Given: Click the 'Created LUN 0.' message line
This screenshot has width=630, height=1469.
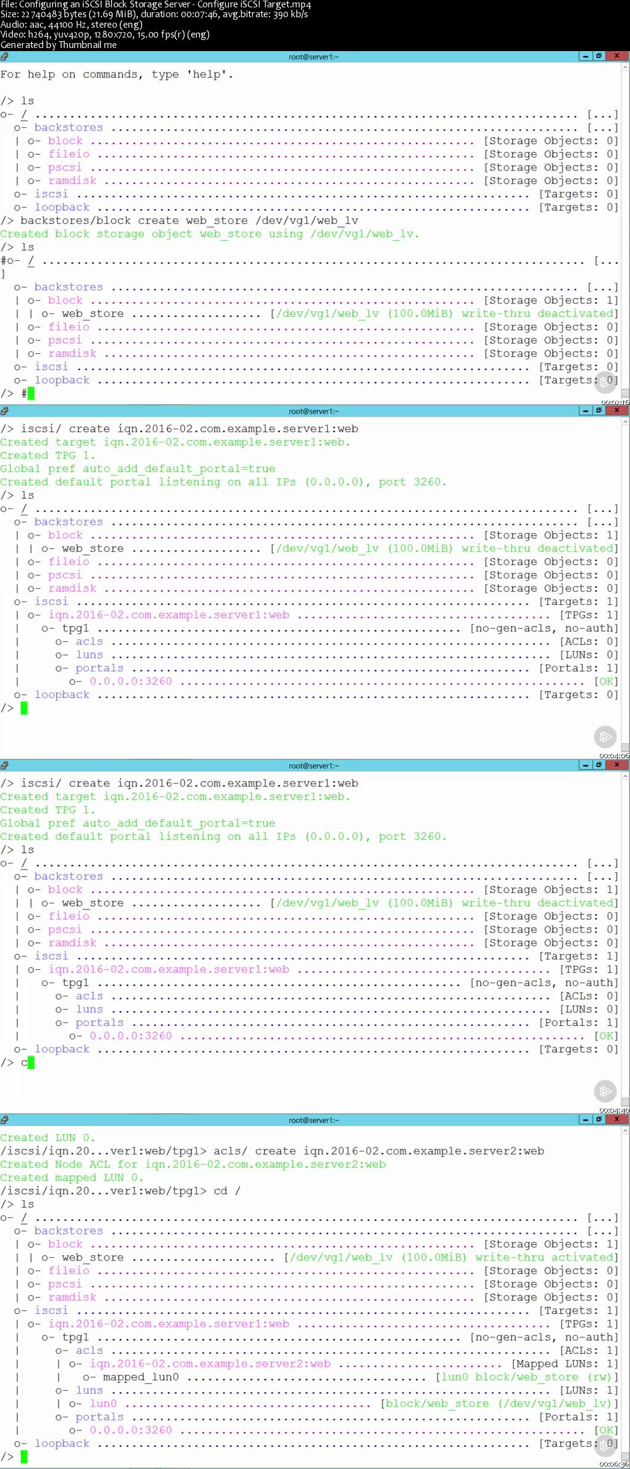Looking at the screenshot, I should tap(47, 1137).
